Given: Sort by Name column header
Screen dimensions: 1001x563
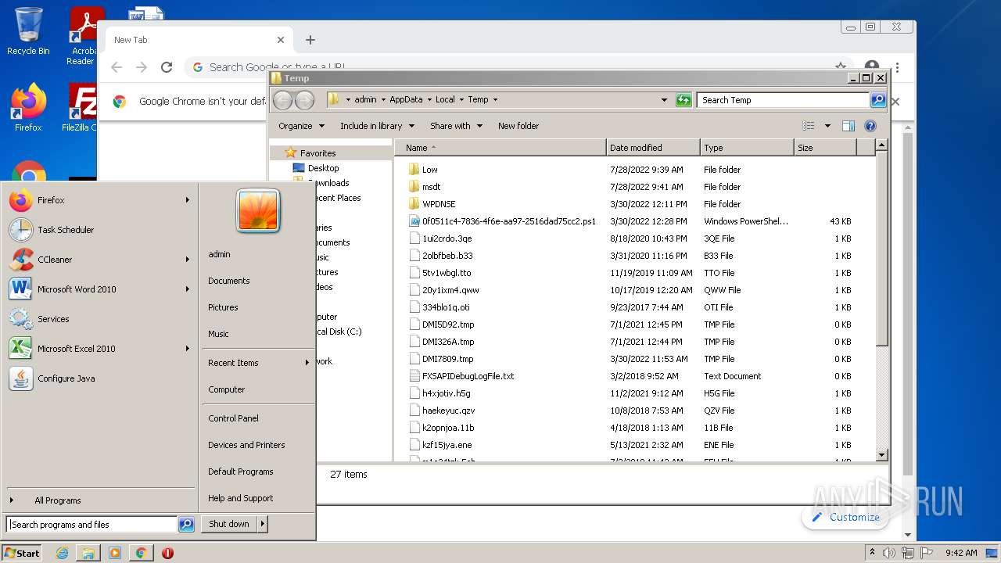Looking at the screenshot, I should (x=500, y=148).
